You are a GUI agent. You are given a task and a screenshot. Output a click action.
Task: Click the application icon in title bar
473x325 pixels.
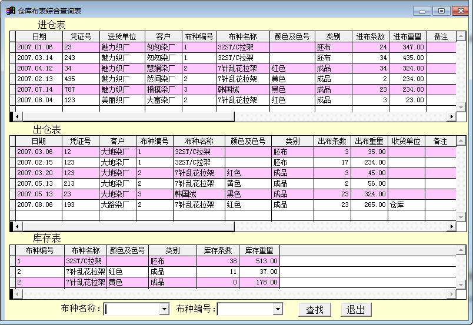click(10, 11)
